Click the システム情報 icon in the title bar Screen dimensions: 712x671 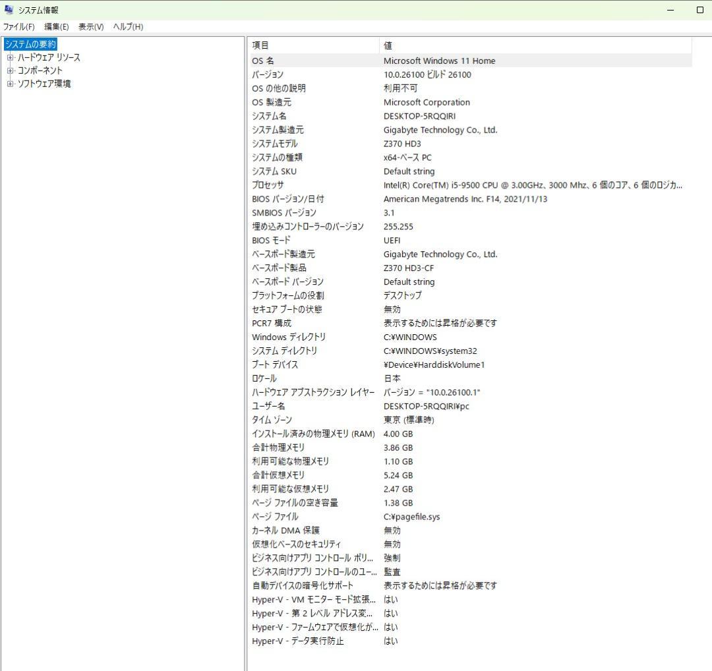click(9, 9)
